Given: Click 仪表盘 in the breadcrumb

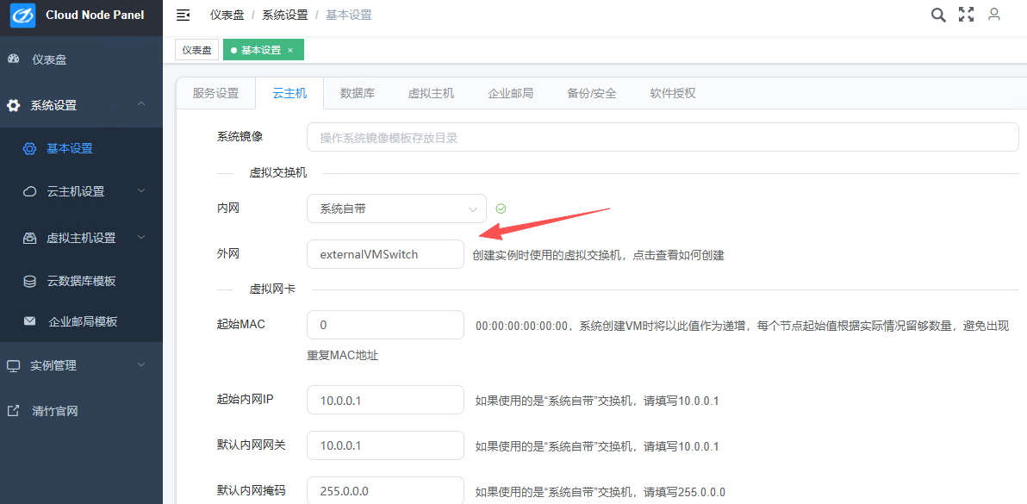Looking at the screenshot, I should pyautogui.click(x=226, y=16).
